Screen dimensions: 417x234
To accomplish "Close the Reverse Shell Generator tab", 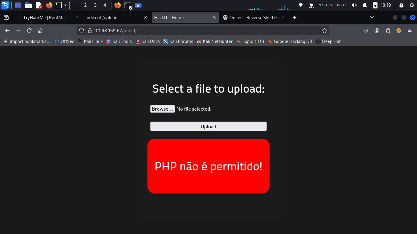I will pyautogui.click(x=283, y=18).
